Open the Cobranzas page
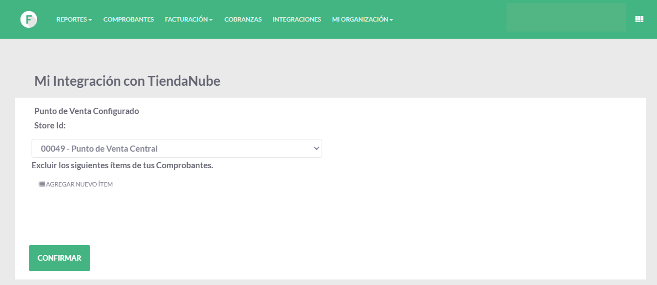Image resolution: width=657 pixels, height=285 pixels. coord(243,19)
